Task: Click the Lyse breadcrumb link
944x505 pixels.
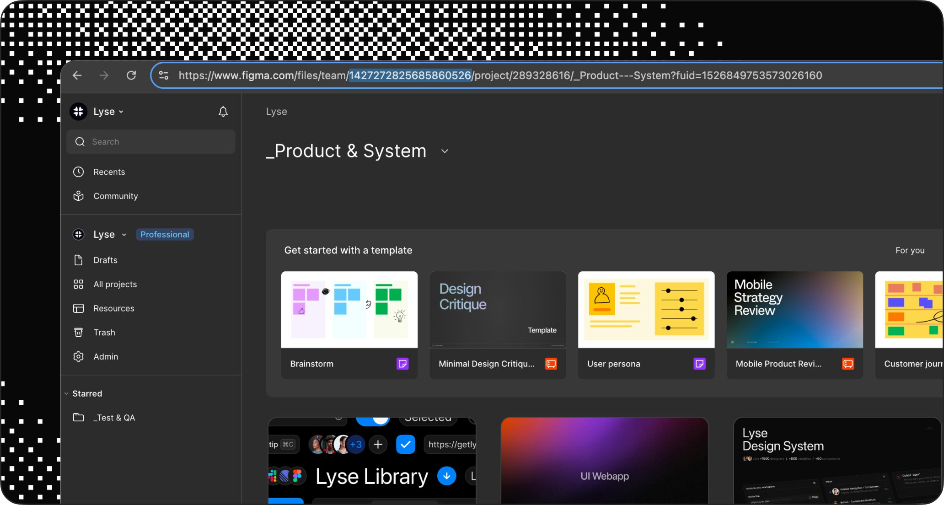Action: pos(276,112)
